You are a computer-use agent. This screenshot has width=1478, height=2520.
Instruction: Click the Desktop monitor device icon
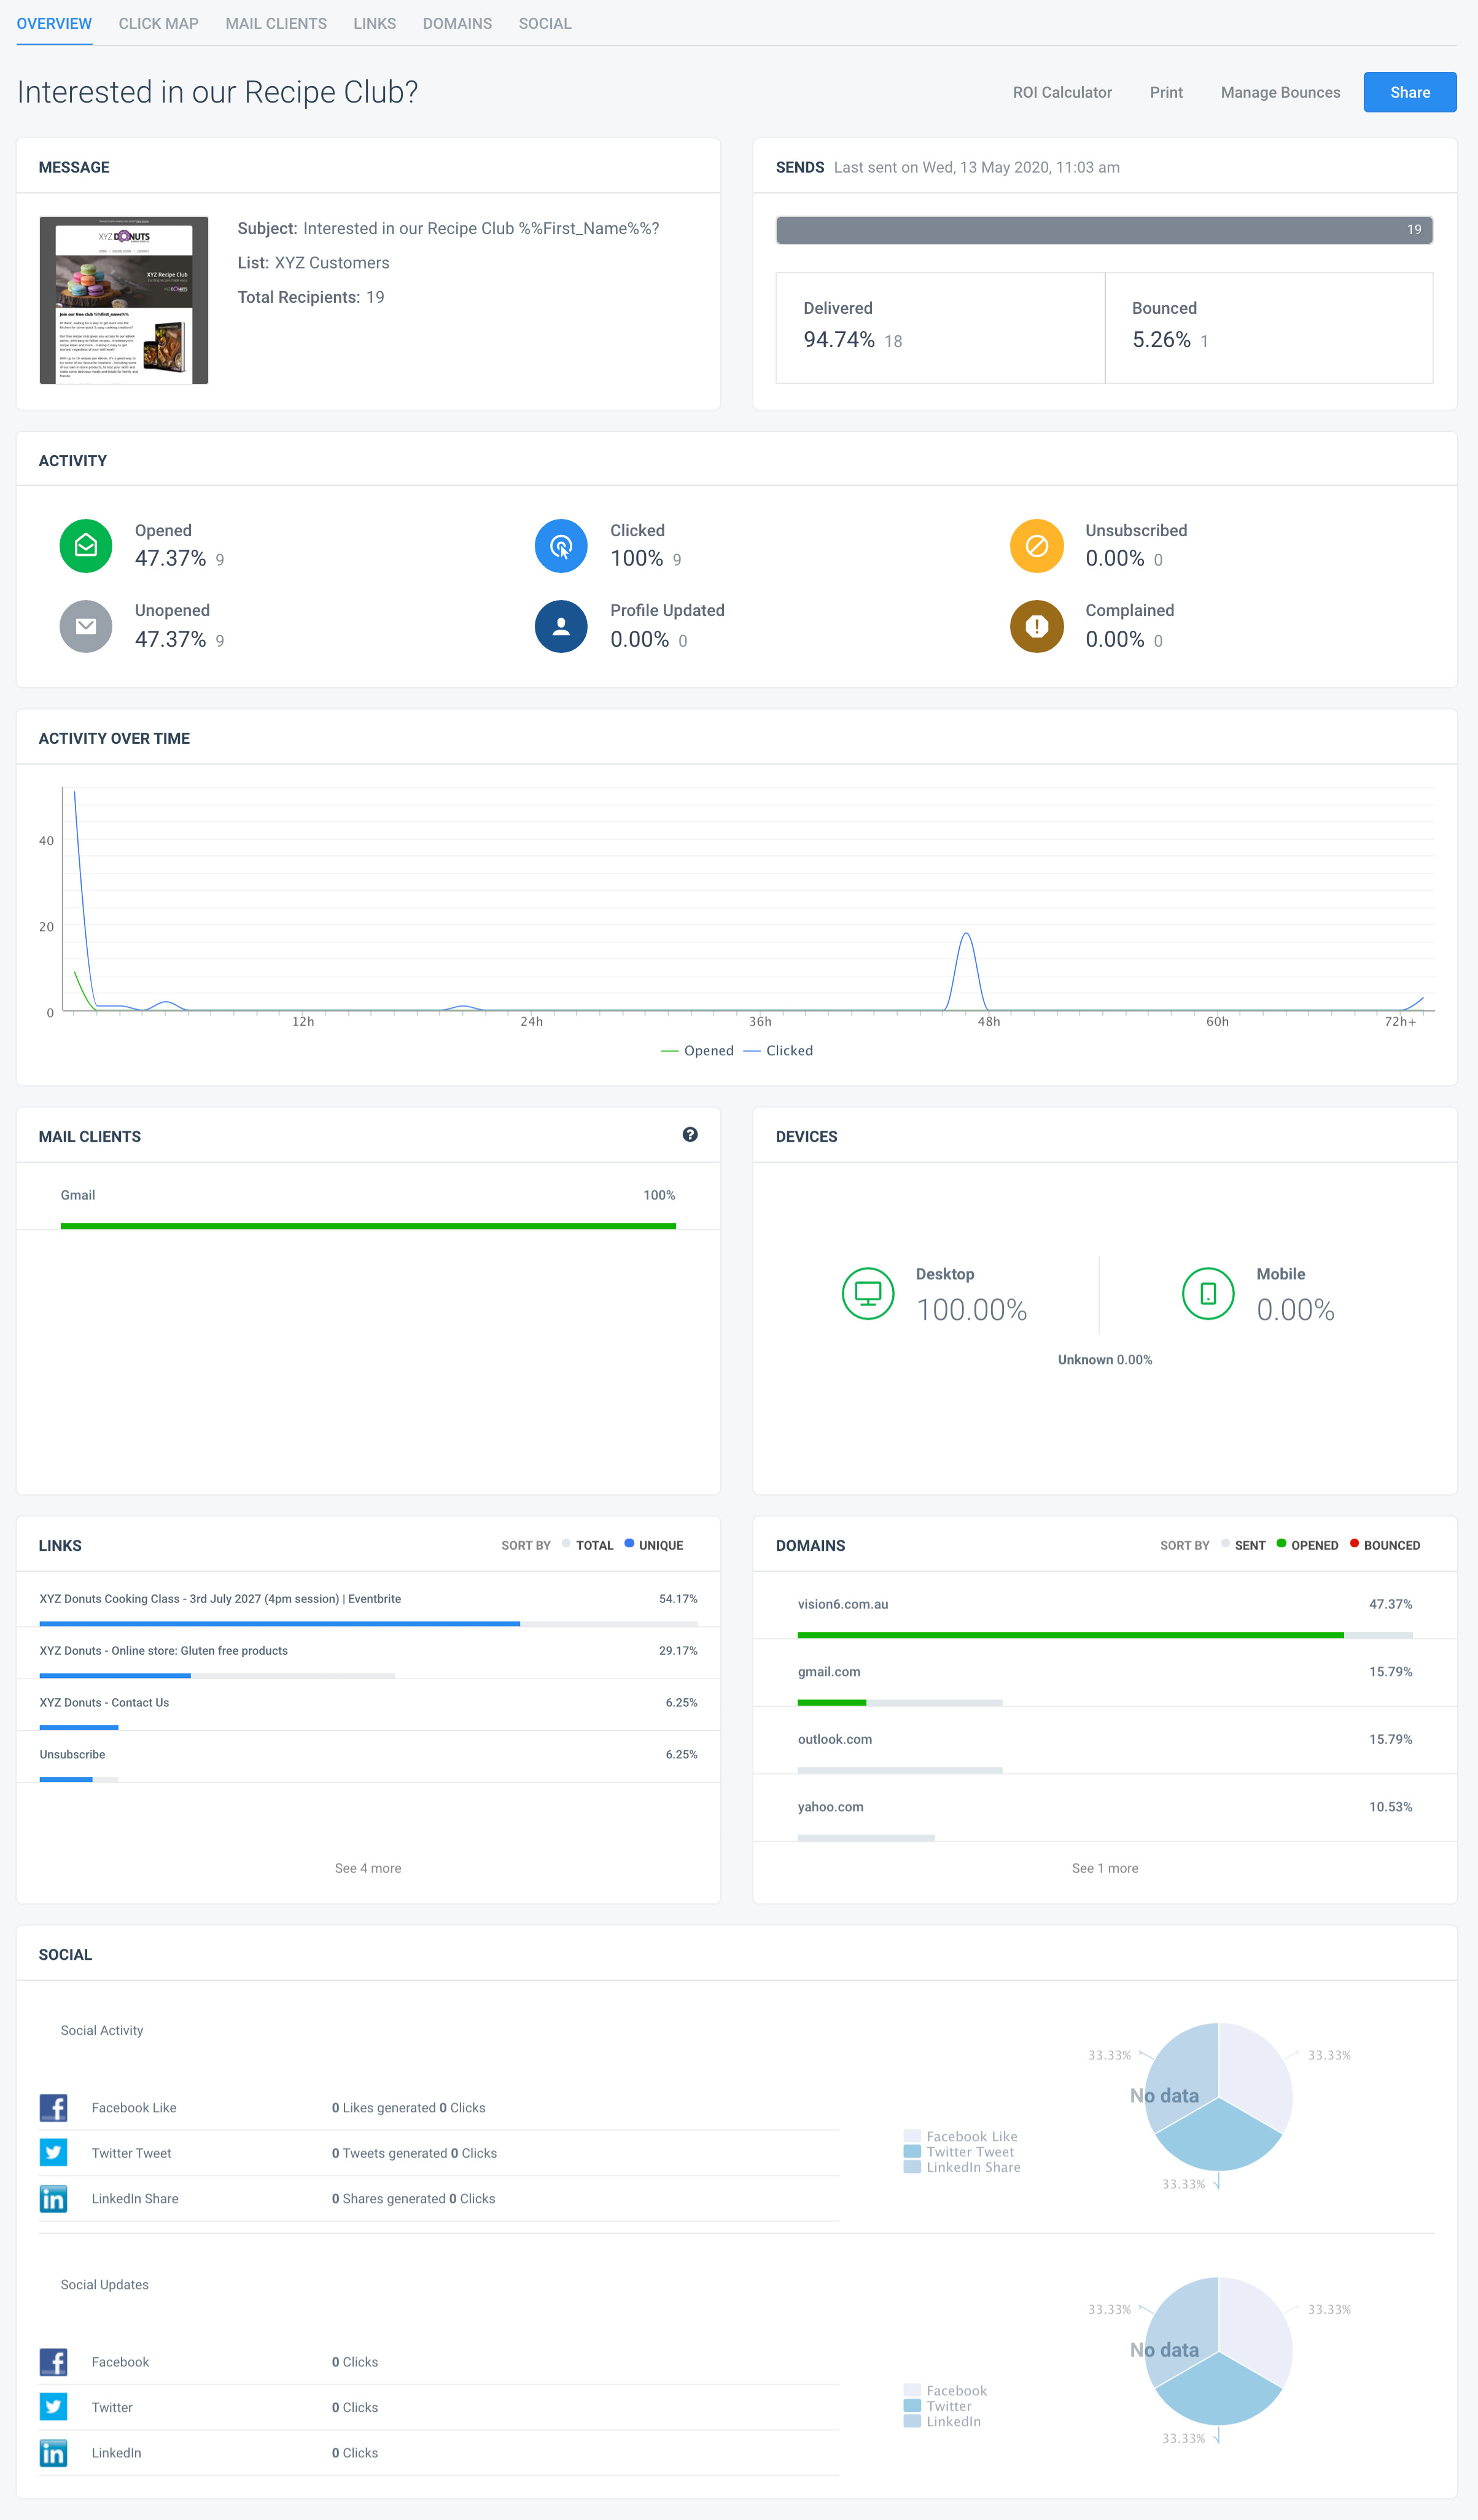pyautogui.click(x=868, y=1293)
